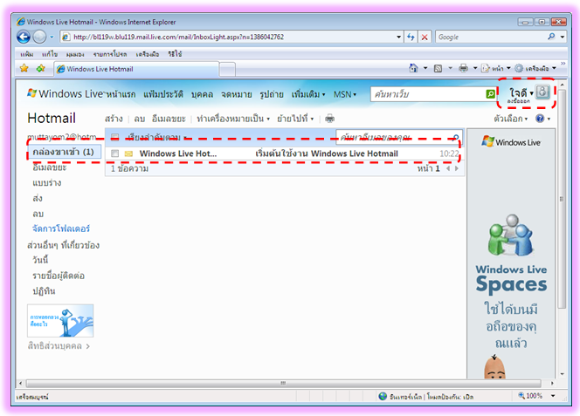The image size is (580, 416).
Task: Open the ย้ายไปที่ dropdown
Action: pyautogui.click(x=295, y=119)
